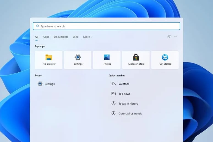Click the Top news newspaper icon
The width and height of the screenshot is (213, 142).
[x=114, y=94]
